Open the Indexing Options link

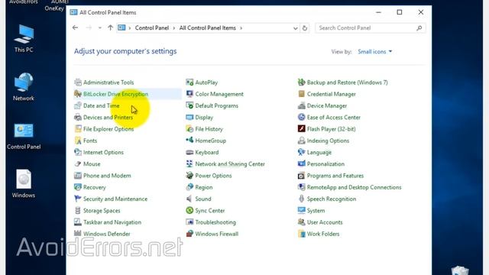328,141
